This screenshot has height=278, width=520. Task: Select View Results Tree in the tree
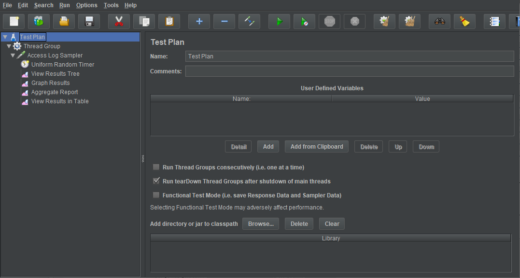click(x=56, y=74)
